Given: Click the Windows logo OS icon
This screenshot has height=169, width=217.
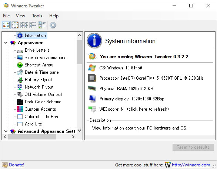Looking at the screenshot, I should pos(92,68).
